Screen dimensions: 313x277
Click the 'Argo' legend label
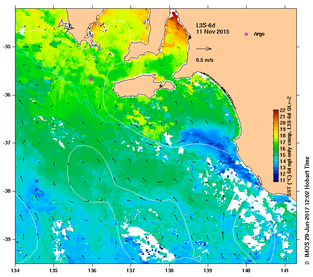[x=259, y=34]
